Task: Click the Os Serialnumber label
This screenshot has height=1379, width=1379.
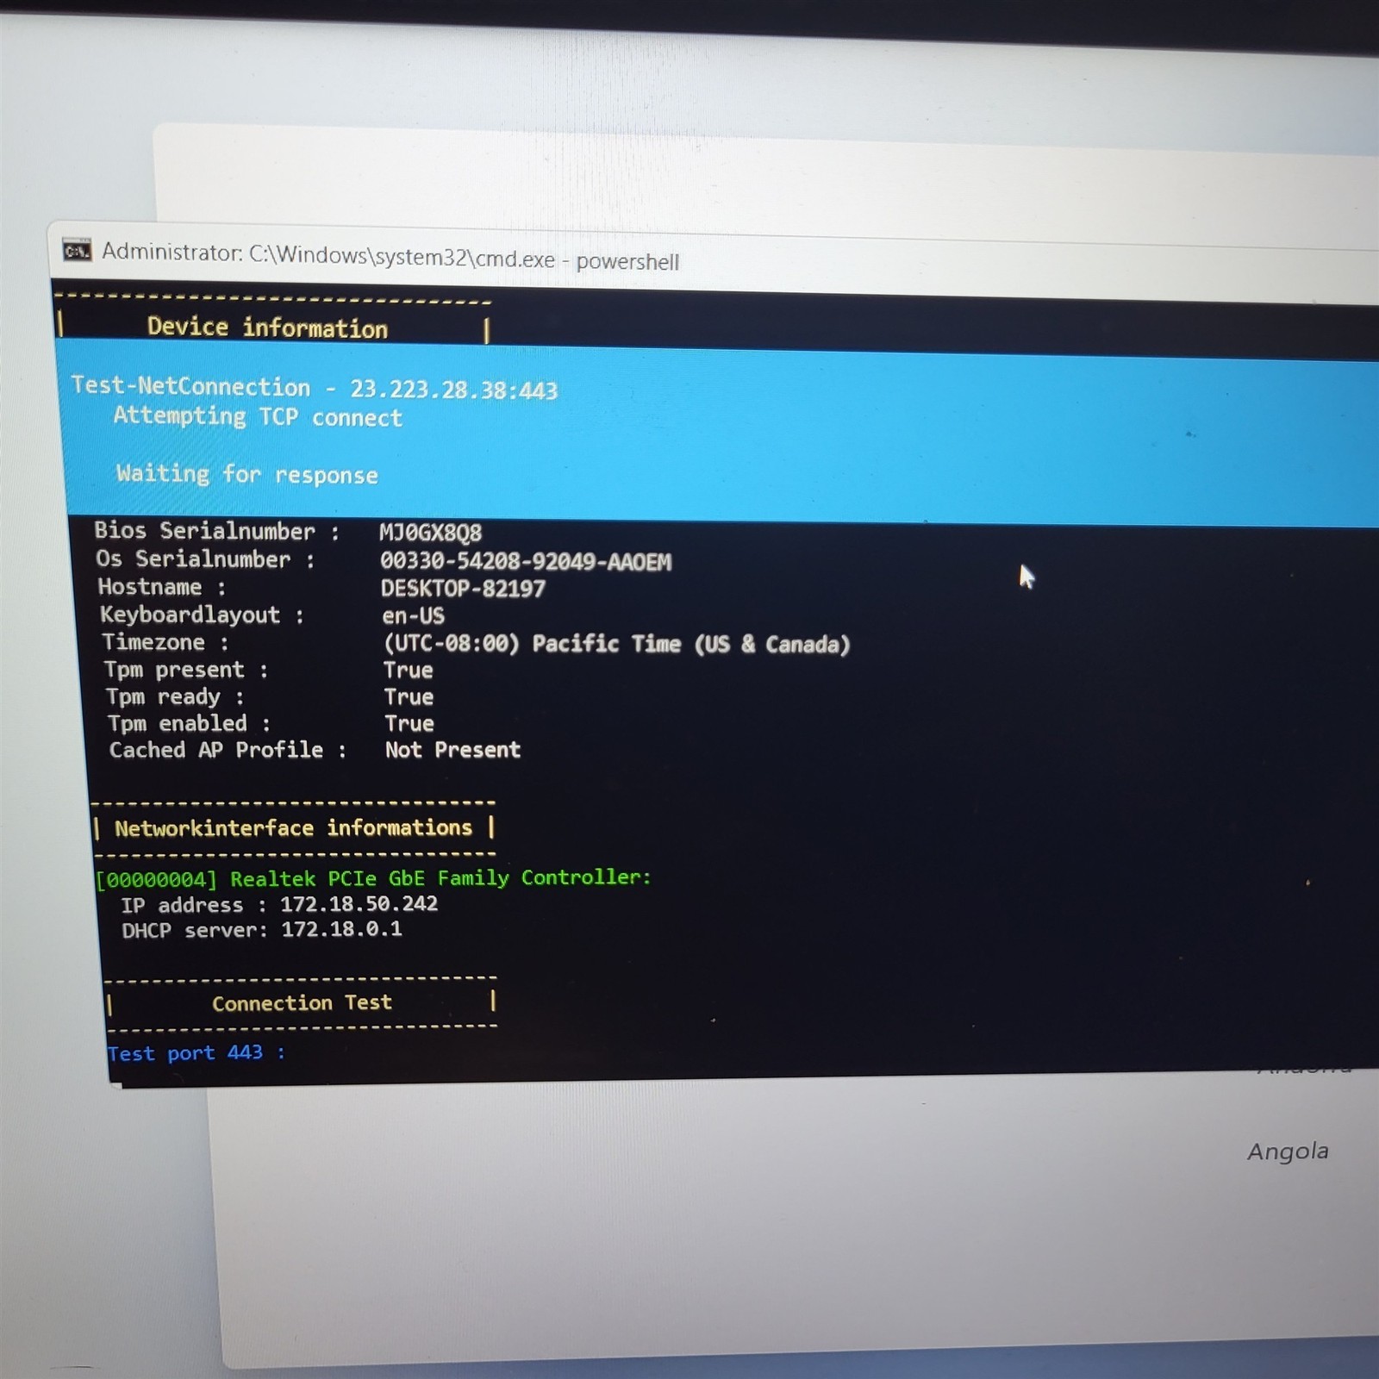Action: 205,559
